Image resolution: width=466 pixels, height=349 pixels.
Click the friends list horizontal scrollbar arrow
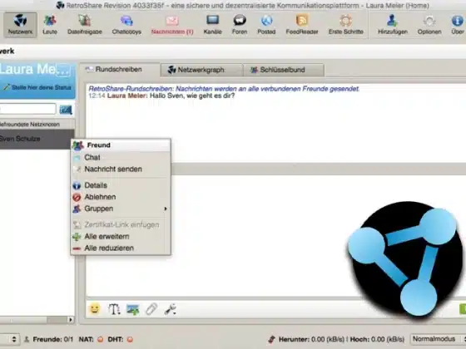pyautogui.click(x=71, y=320)
